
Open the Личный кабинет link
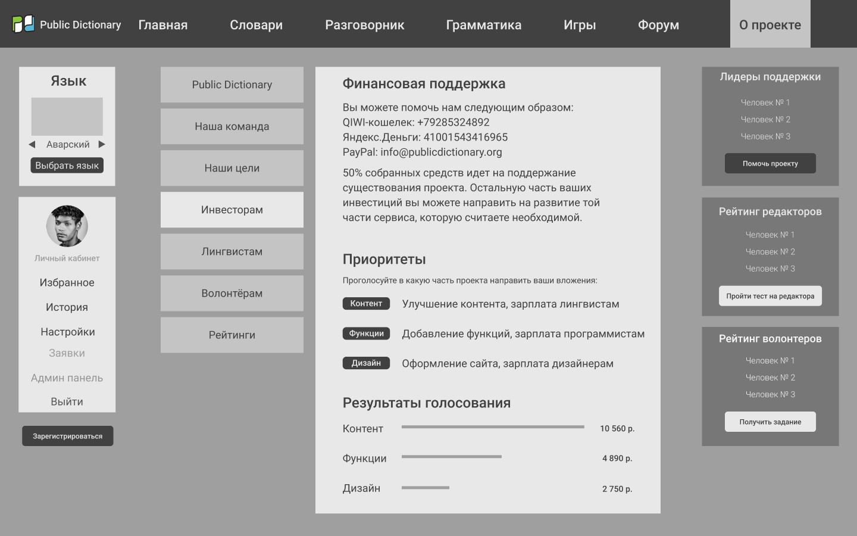tap(67, 258)
